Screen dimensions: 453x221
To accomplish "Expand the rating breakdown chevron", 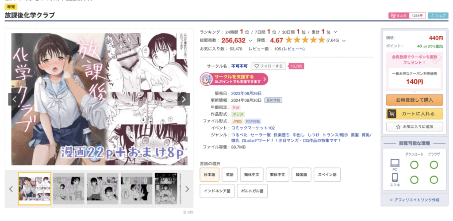I will point(344,40).
